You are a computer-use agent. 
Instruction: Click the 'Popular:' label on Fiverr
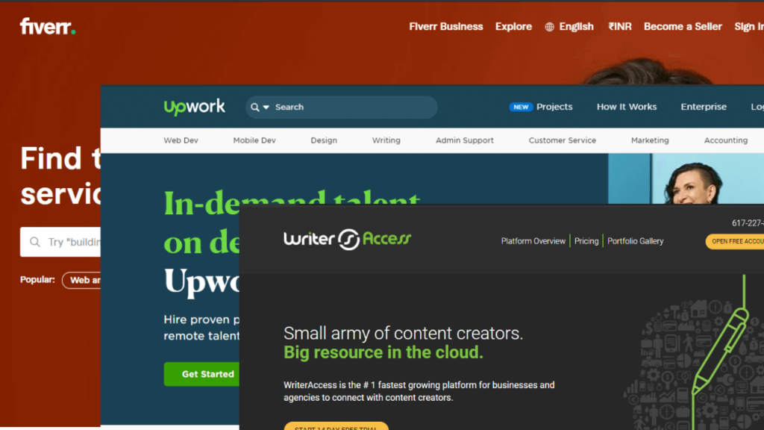coord(37,280)
